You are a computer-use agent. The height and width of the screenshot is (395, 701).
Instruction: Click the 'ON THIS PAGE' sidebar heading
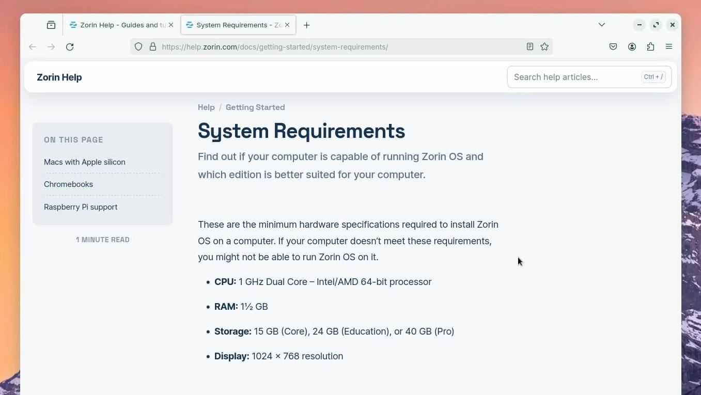73,140
